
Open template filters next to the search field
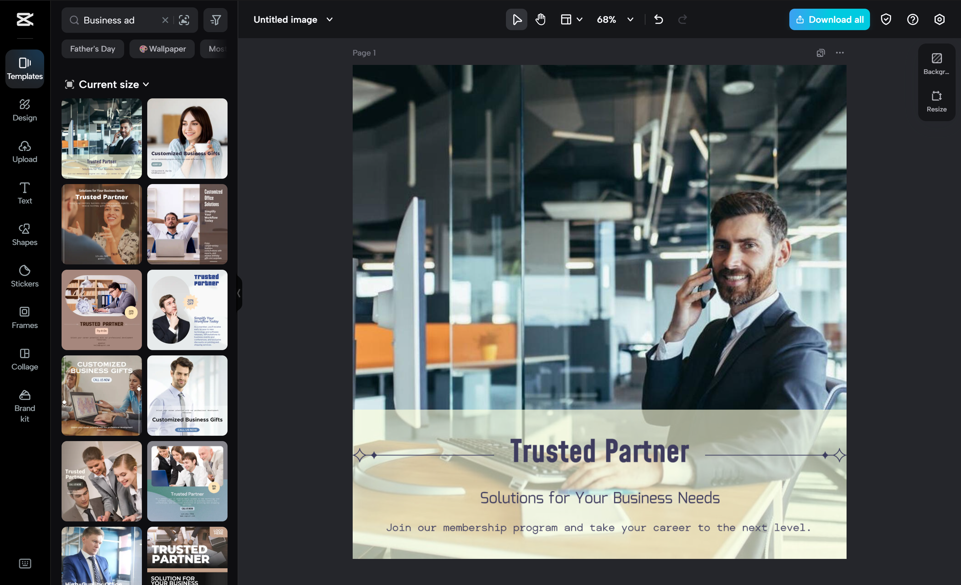pyautogui.click(x=215, y=20)
